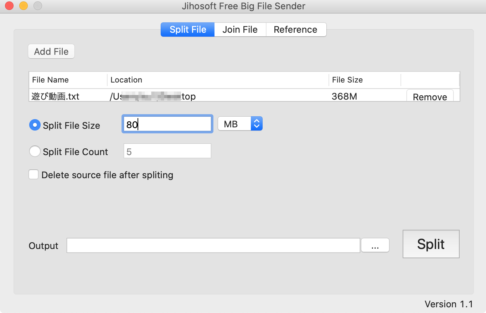Click the File Size column header

[x=365, y=80]
